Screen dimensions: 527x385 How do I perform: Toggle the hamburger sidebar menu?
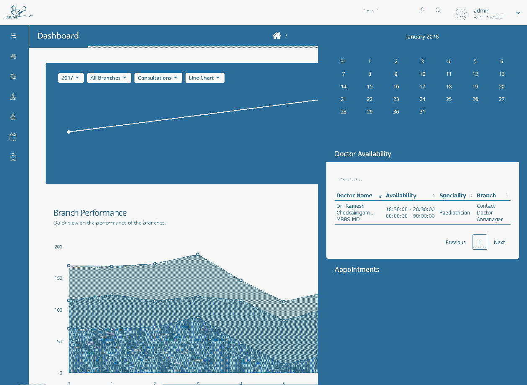coord(14,36)
